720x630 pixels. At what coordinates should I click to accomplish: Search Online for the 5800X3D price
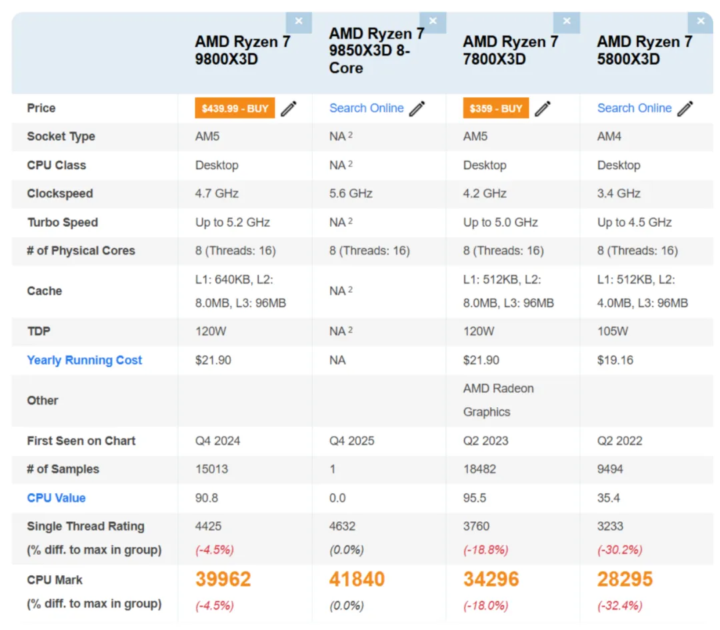pyautogui.click(x=634, y=108)
